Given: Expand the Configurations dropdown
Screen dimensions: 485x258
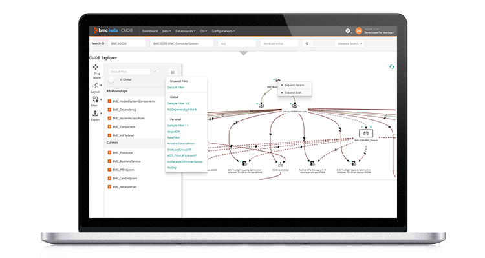Looking at the screenshot, I should point(222,31).
